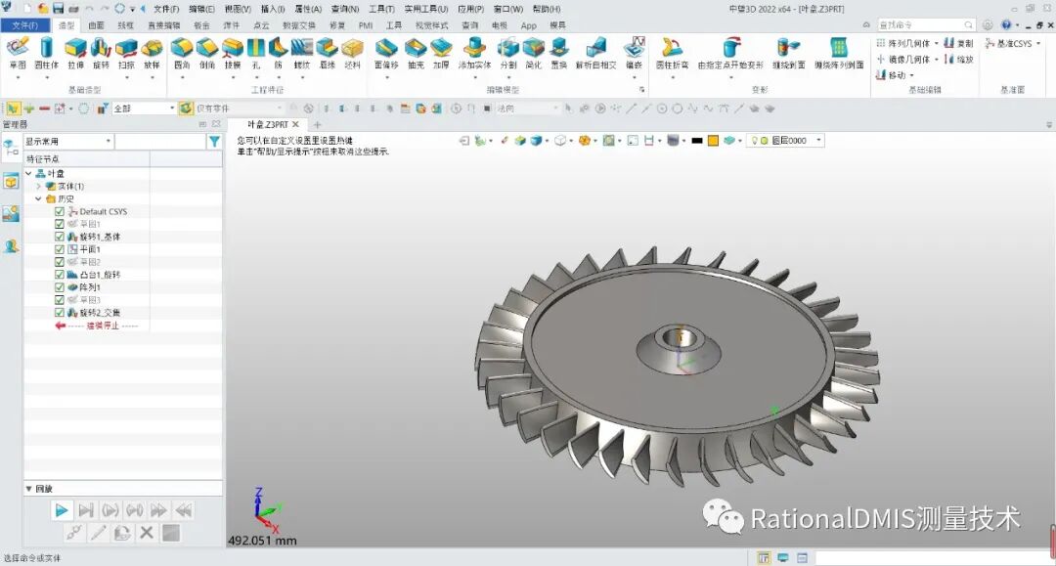Select the 叶盘.Z3PRT document tab
Image resolution: width=1056 pixels, height=566 pixels.
[267, 124]
